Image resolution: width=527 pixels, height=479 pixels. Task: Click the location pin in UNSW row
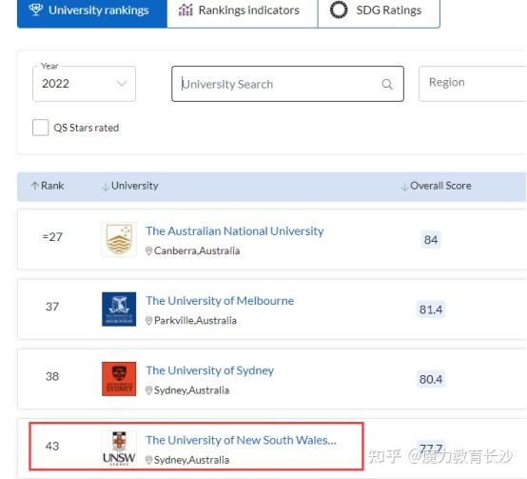pyautogui.click(x=149, y=460)
